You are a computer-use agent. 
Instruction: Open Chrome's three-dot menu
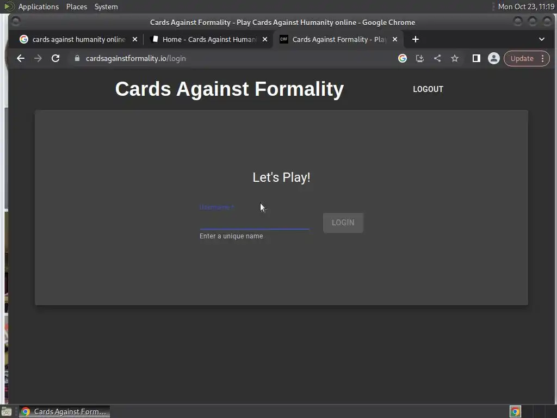tap(542, 58)
